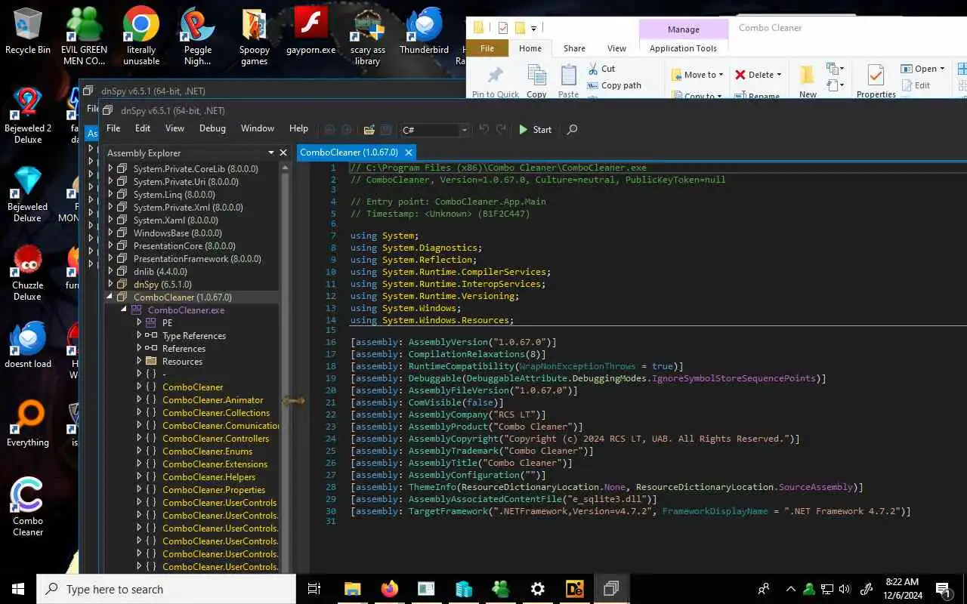Open the search magnifier in dnSpy toolbar

point(572,130)
